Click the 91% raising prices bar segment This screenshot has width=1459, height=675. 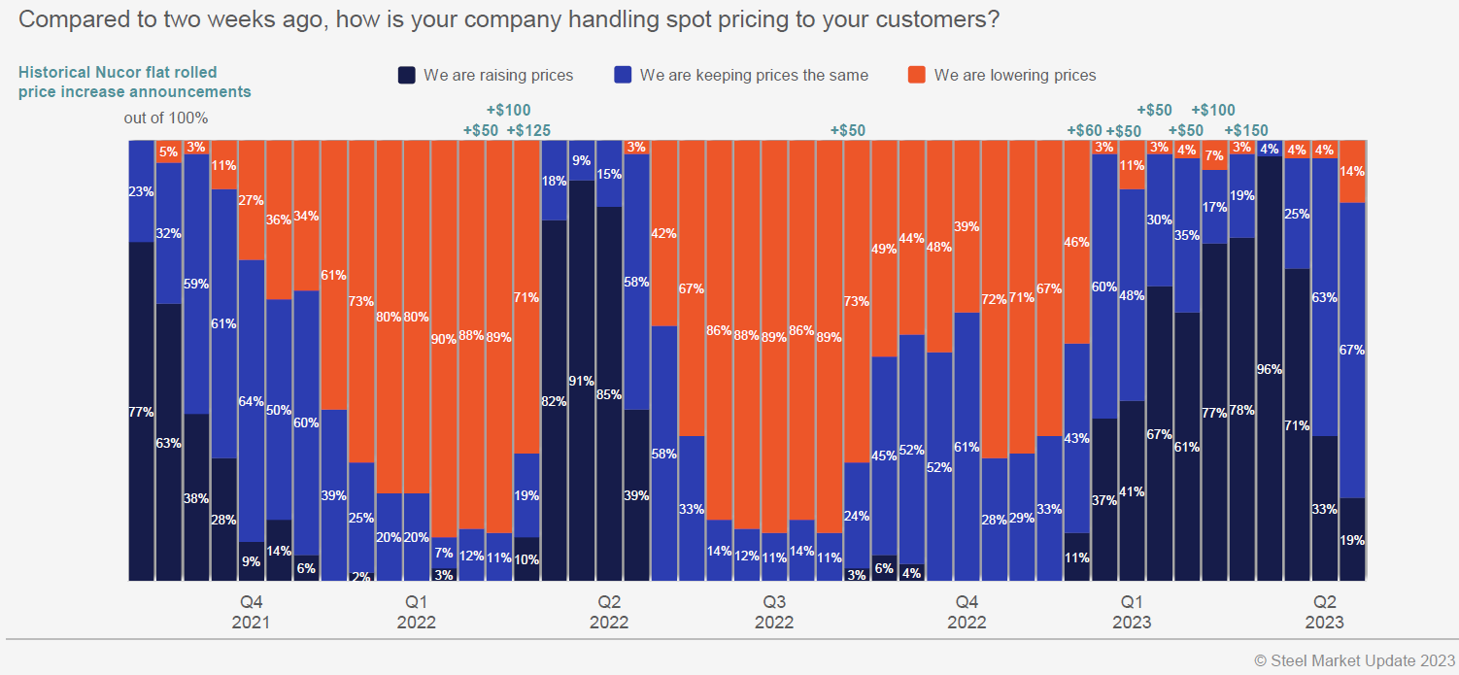(x=581, y=381)
